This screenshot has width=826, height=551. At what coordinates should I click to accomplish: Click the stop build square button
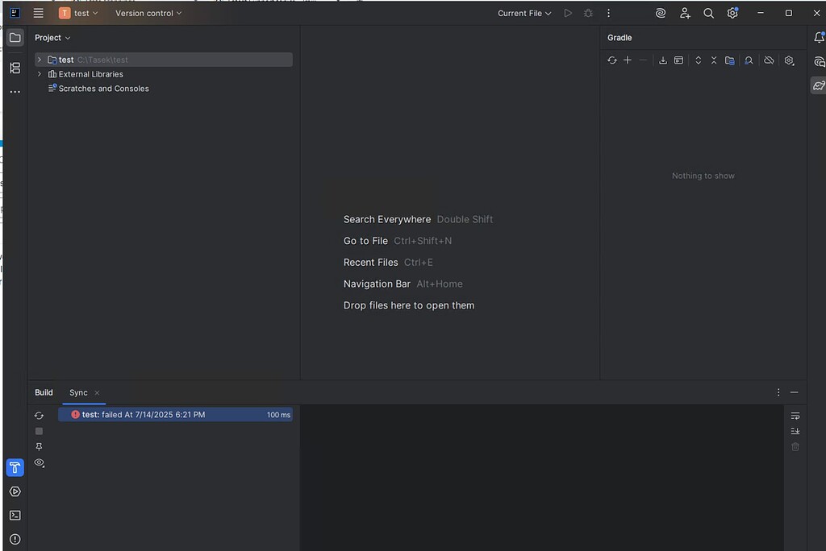pos(39,431)
